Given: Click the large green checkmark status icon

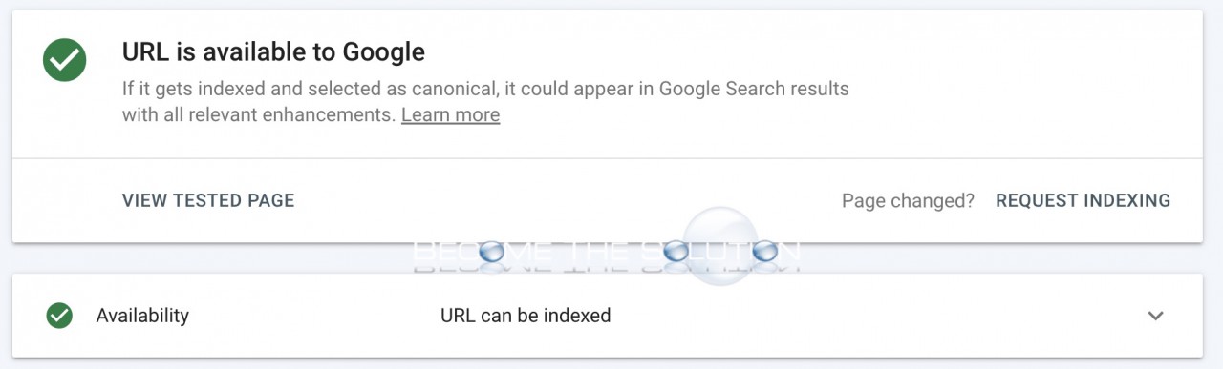Looking at the screenshot, I should point(65,60).
